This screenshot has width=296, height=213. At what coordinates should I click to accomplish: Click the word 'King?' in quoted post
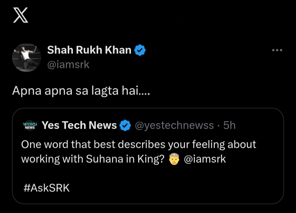coord(152,159)
